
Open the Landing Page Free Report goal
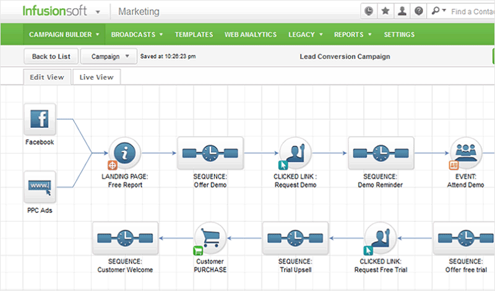(125, 153)
